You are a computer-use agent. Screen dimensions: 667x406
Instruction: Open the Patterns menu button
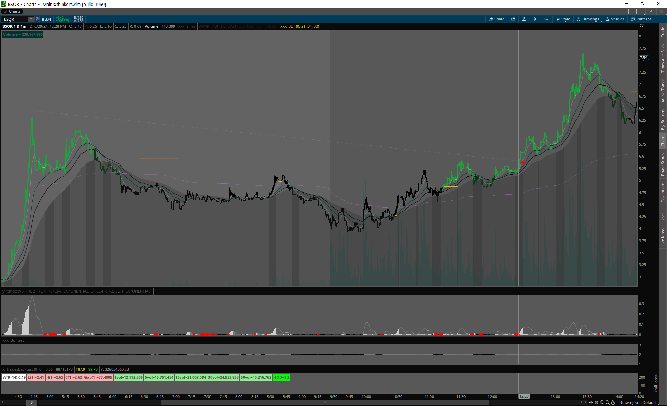(x=641, y=19)
